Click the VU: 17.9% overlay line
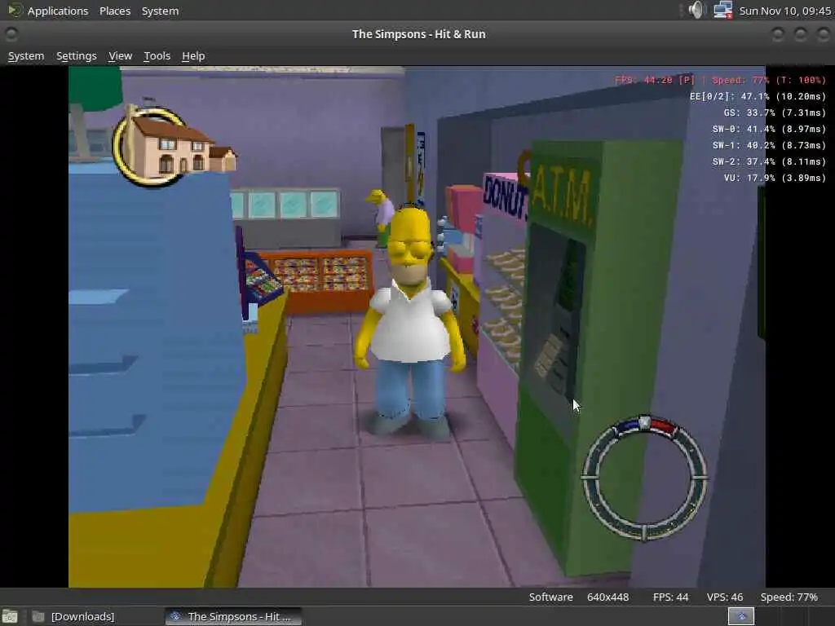The height and width of the screenshot is (626, 835). 775,178
